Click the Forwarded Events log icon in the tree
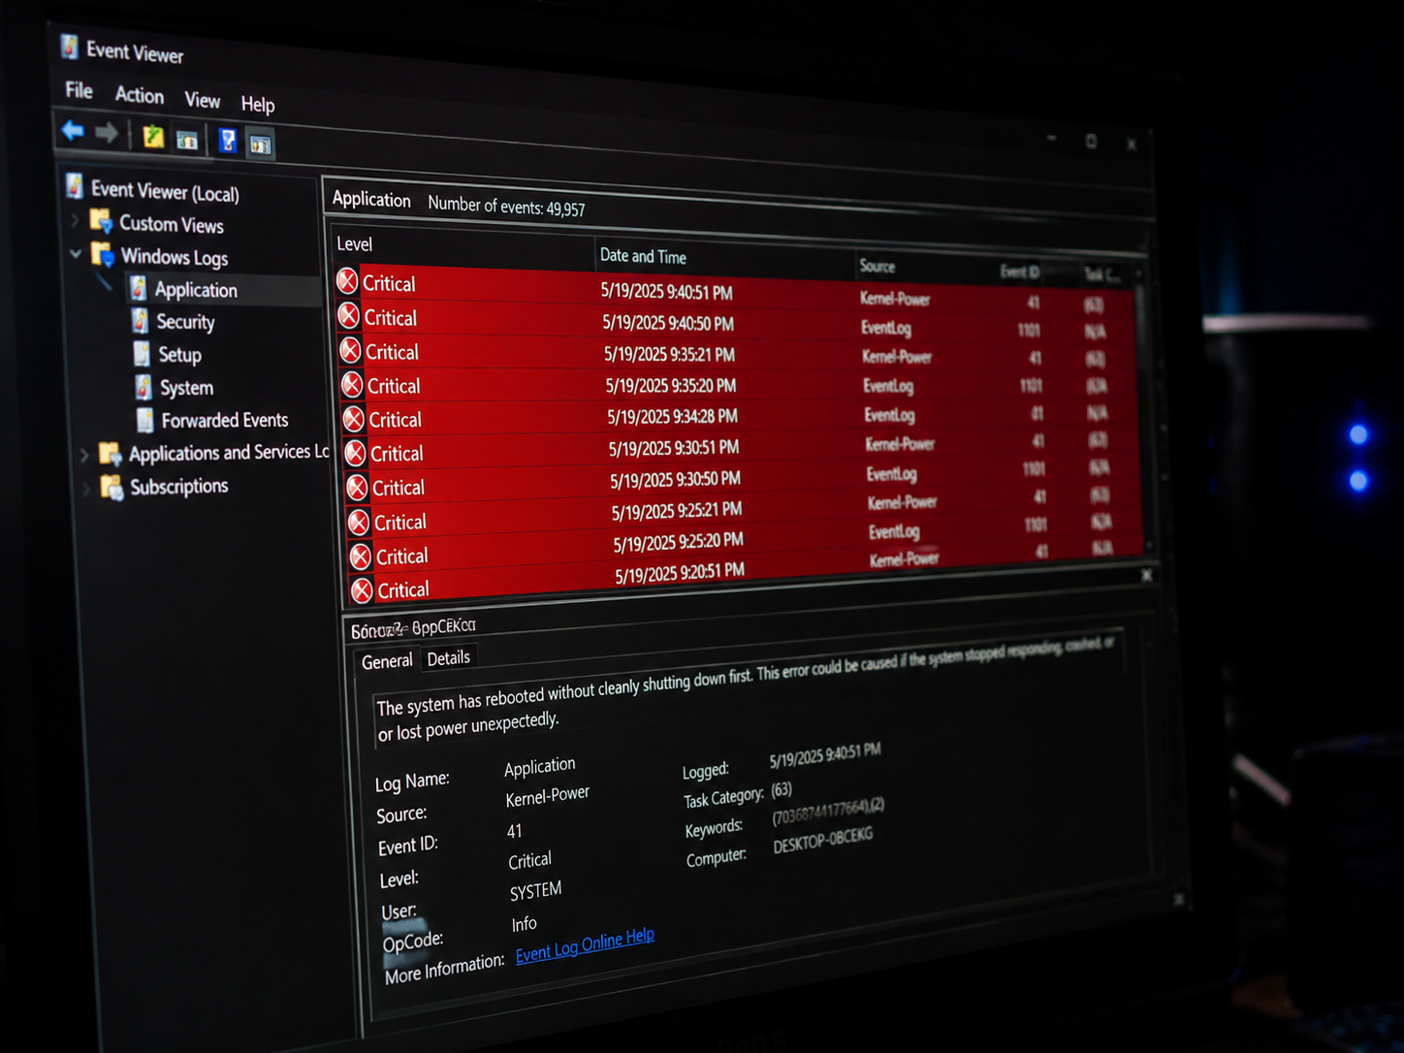1404x1053 pixels. point(145,419)
